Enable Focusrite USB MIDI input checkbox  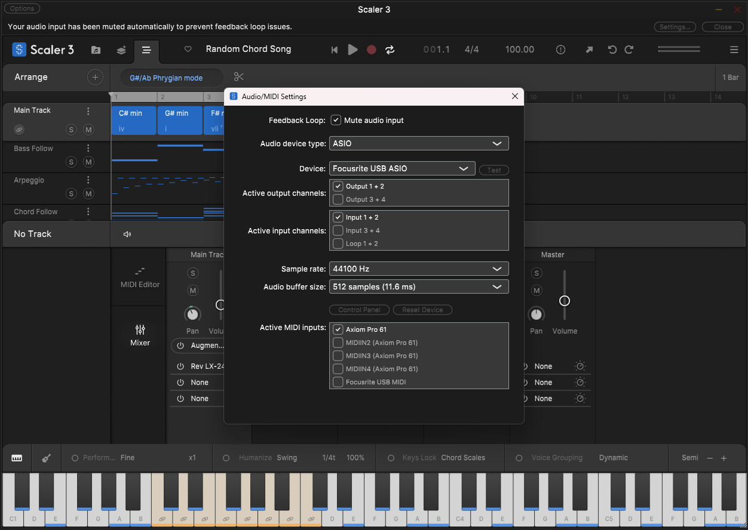pos(338,382)
